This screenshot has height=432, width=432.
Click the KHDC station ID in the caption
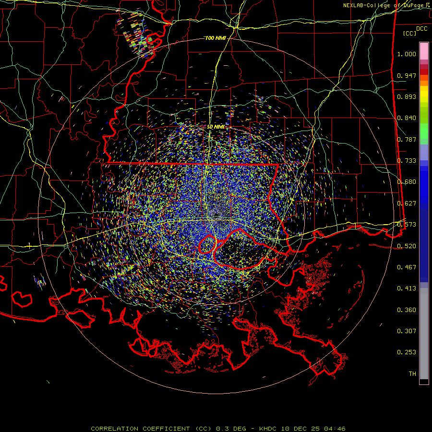(268, 429)
